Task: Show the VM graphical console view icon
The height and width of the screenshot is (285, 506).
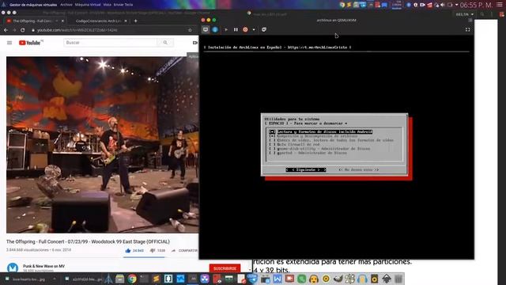Action: [x=206, y=29]
